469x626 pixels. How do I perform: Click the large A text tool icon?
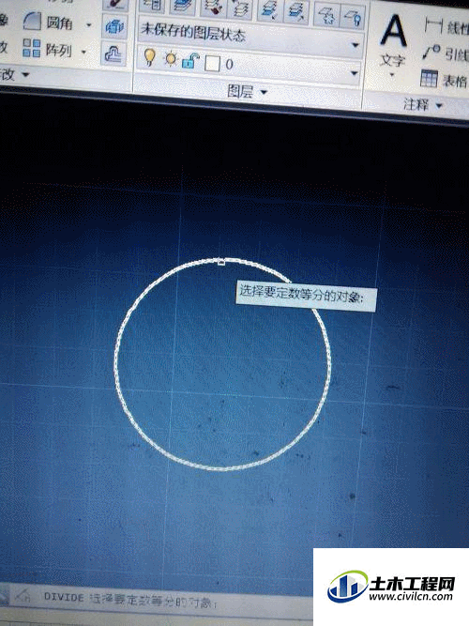(x=393, y=30)
